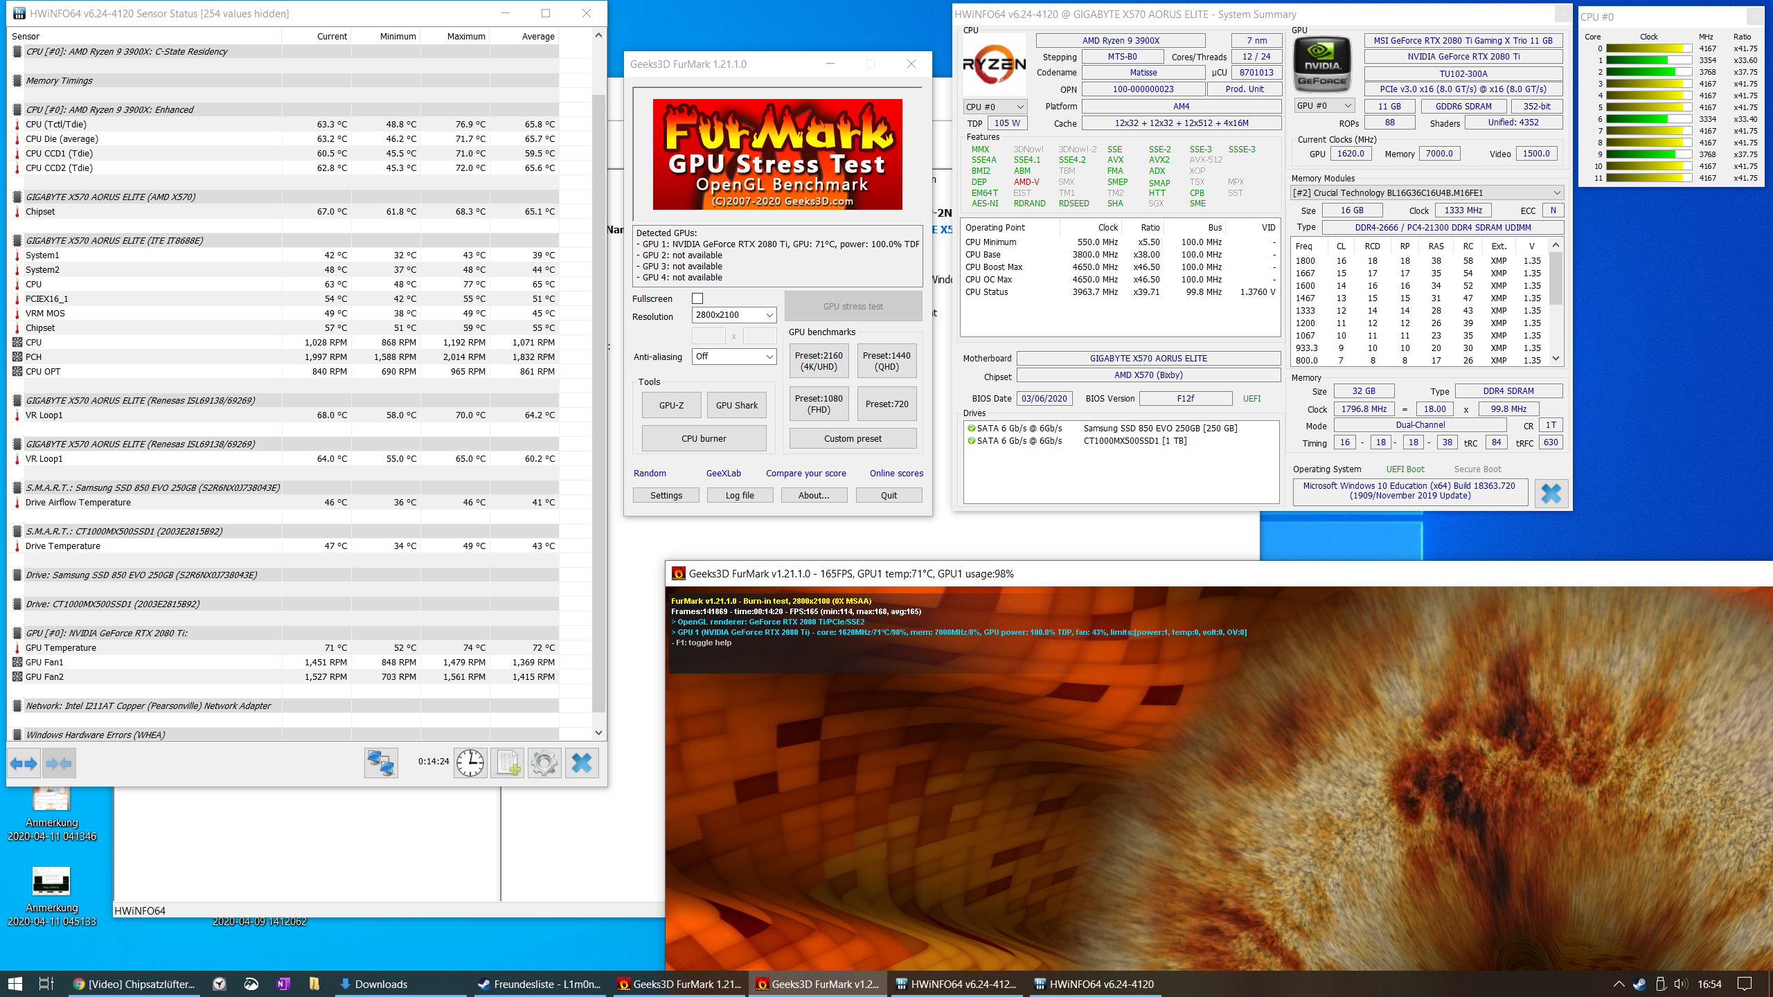Viewport: 1773px width, 997px height.
Task: Click the outward arrows expand-columns icon
Action: (x=24, y=762)
